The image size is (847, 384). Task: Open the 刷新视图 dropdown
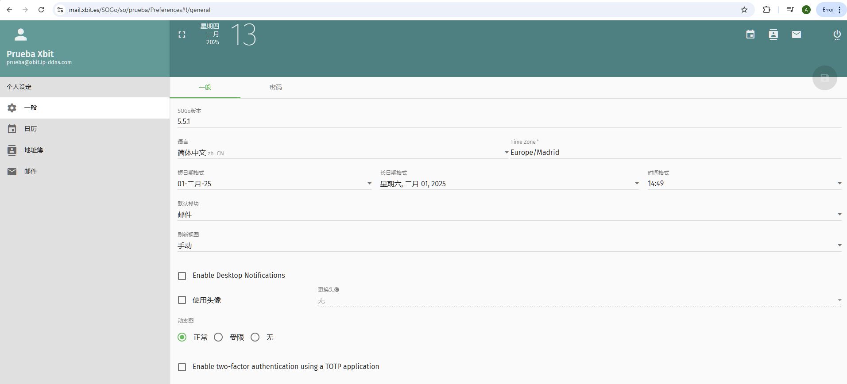pyautogui.click(x=510, y=246)
